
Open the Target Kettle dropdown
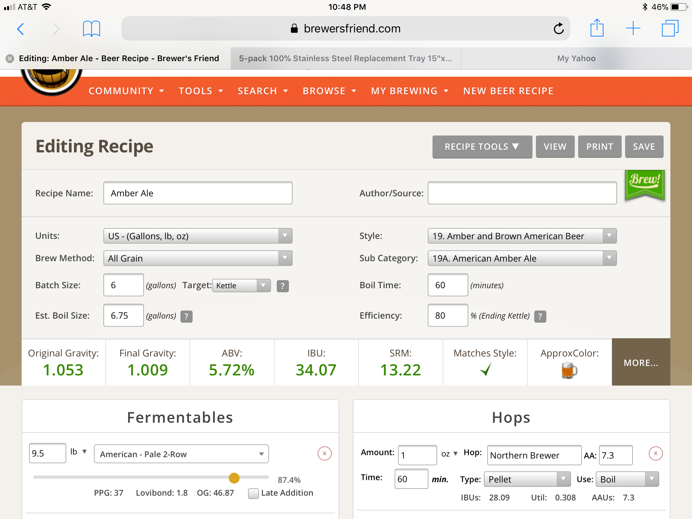tap(242, 286)
